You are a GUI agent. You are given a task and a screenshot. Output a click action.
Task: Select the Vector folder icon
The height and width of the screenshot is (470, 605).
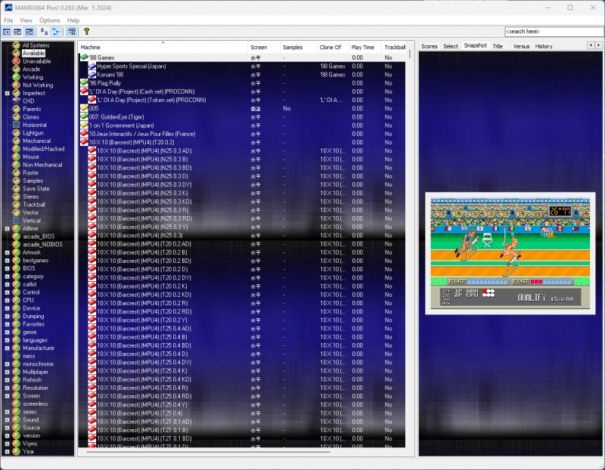[16, 212]
